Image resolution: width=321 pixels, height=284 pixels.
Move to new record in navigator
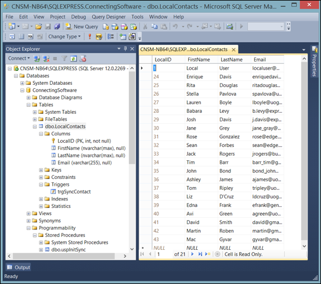pyautogui.click(x=208, y=254)
